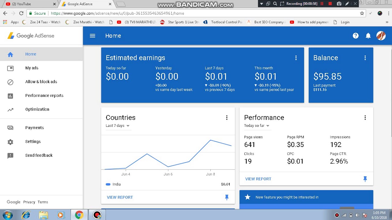Image resolution: width=392 pixels, height=220 pixels.
Task: Click the Google footer link
Action: pos(13,202)
